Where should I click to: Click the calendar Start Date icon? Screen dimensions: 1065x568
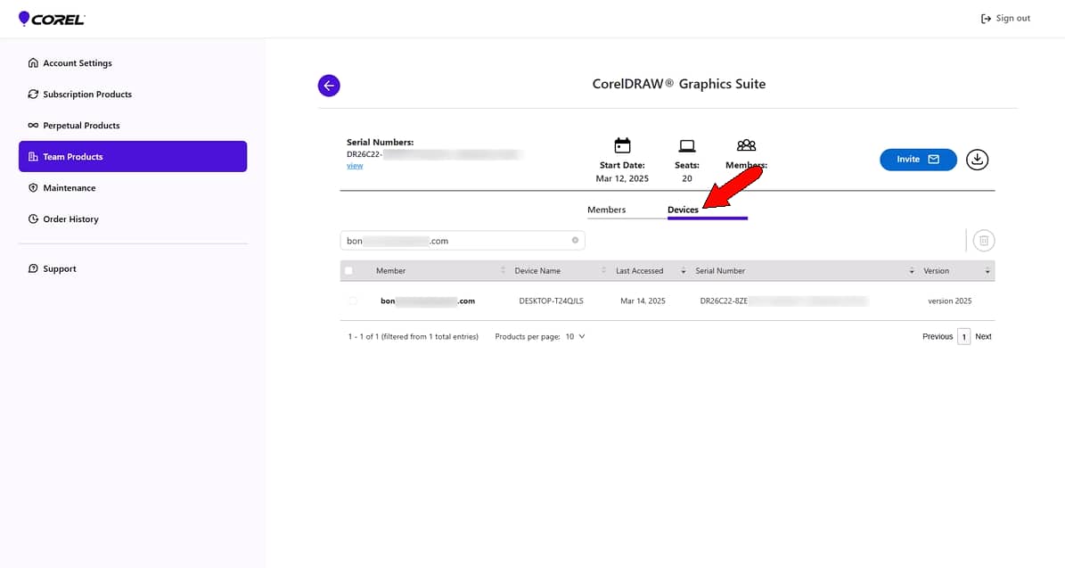point(622,145)
